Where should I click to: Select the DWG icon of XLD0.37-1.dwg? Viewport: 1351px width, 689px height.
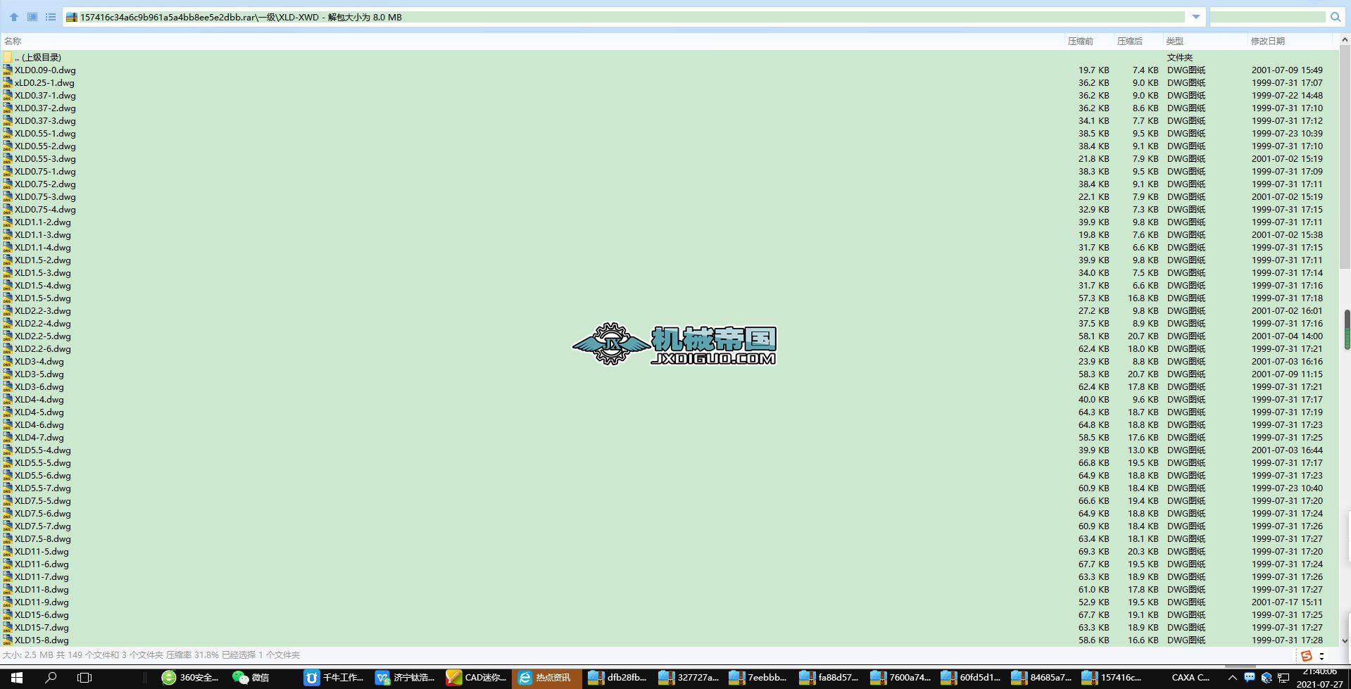point(8,95)
